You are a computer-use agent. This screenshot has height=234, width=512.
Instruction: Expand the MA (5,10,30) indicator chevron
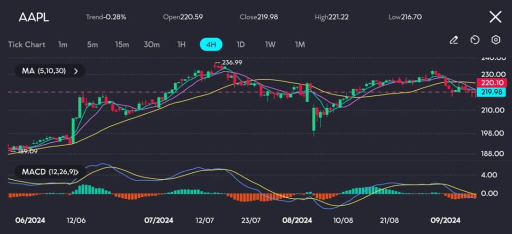point(76,71)
